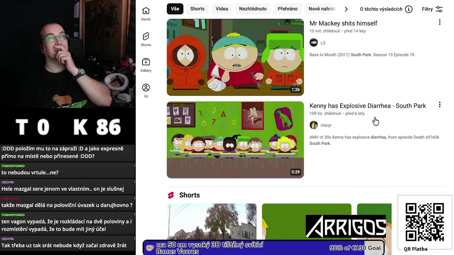Image resolution: width=454 pixels, height=255 pixels.
Task: Open the LS channel name link
Action: [323, 43]
